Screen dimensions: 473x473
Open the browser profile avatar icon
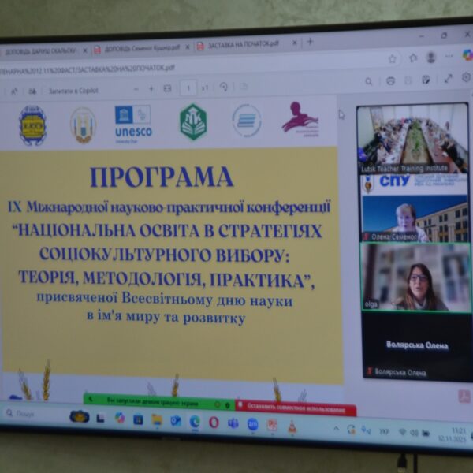coord(431,58)
